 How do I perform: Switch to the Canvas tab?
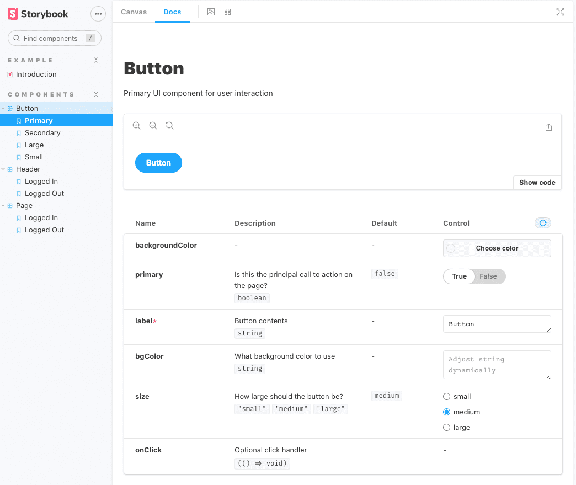[x=134, y=12]
